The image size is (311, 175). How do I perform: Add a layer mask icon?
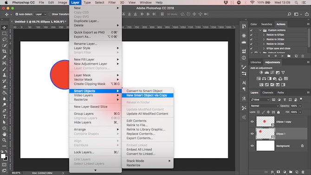278,172
